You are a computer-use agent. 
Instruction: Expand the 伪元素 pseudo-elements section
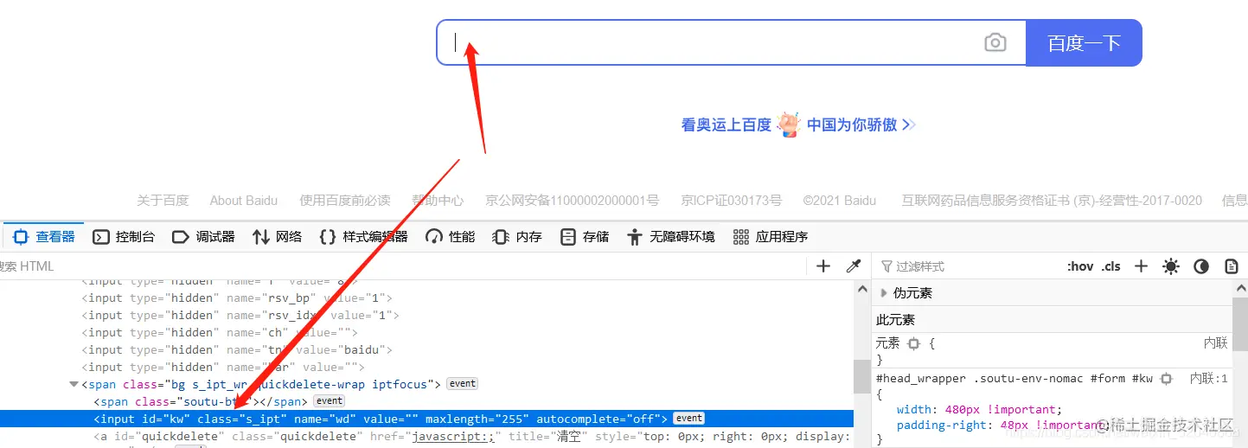pos(884,293)
